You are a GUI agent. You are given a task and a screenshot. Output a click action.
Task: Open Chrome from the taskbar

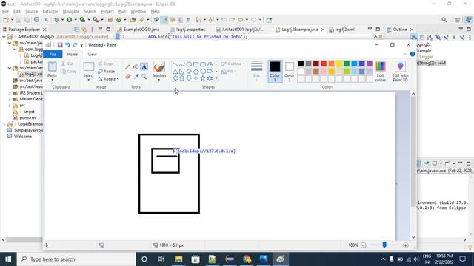point(247,259)
